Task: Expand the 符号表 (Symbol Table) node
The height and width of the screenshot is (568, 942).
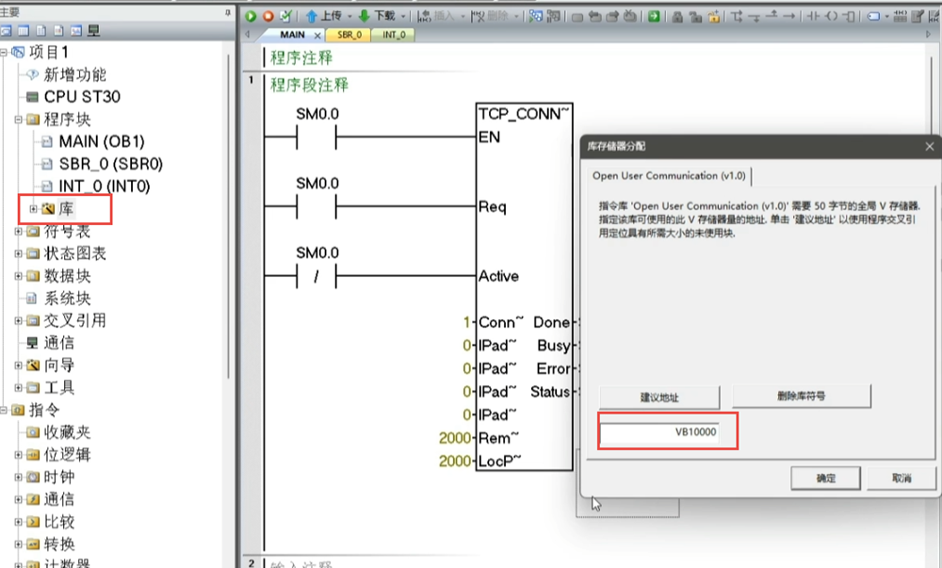Action: [20, 232]
